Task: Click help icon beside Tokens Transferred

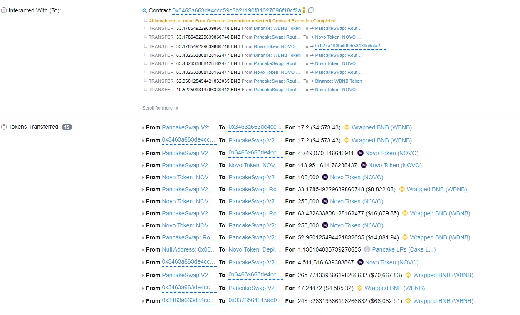Action: point(4,127)
